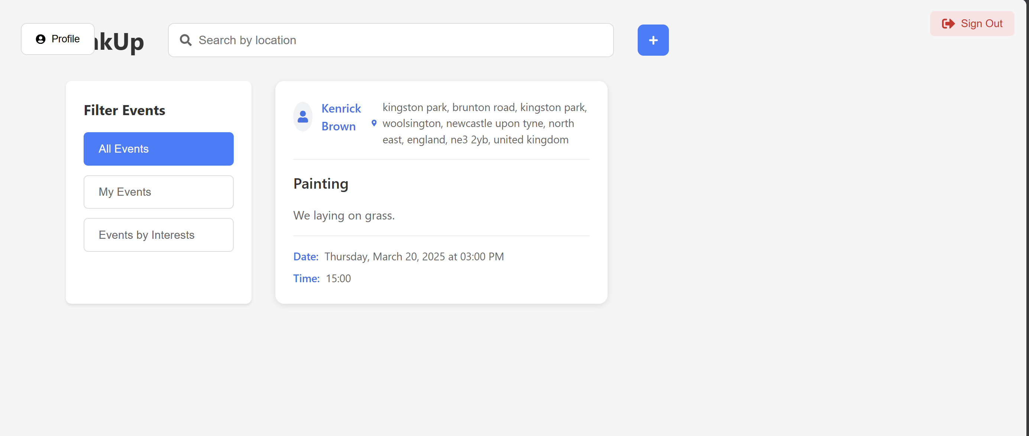Screen dimensions: 1029x436
Task: Open the Profile button
Action: point(58,39)
